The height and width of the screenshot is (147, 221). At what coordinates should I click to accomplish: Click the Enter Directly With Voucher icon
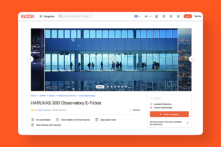pyautogui.click(x=33, y=125)
